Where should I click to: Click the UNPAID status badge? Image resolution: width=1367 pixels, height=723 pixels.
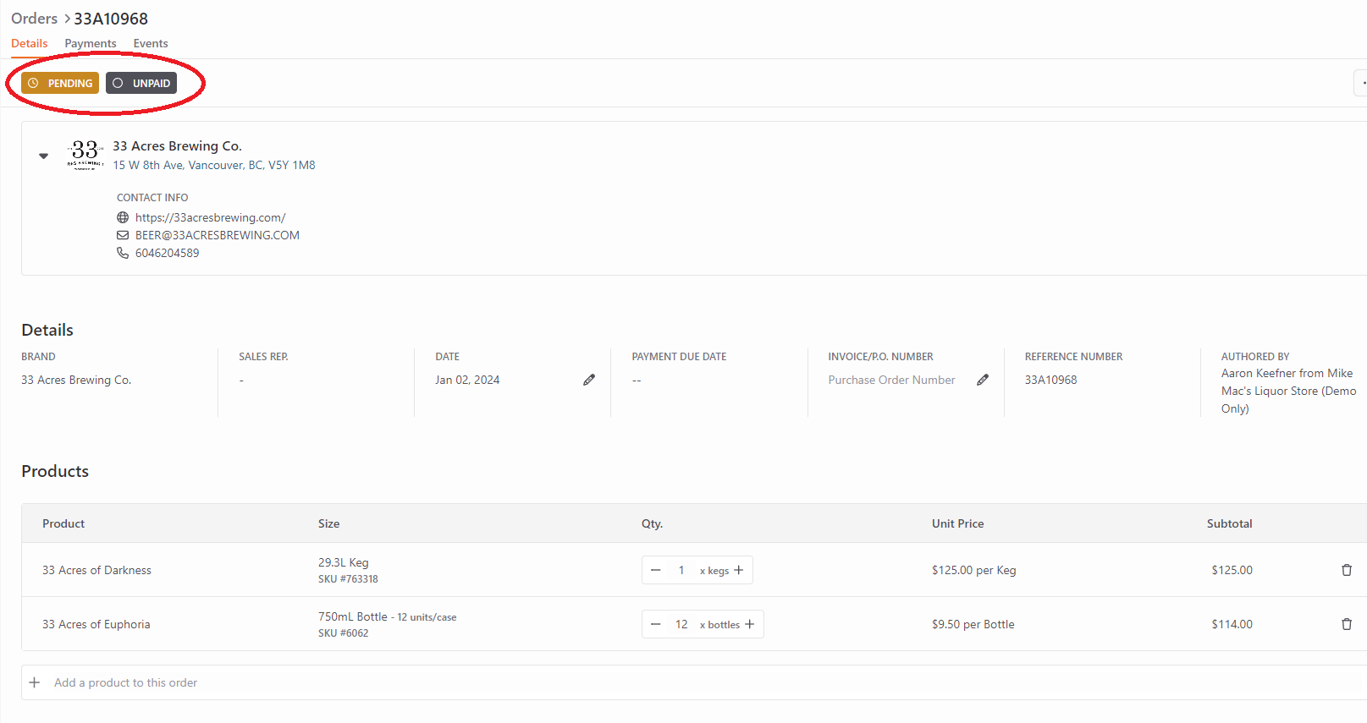click(141, 83)
